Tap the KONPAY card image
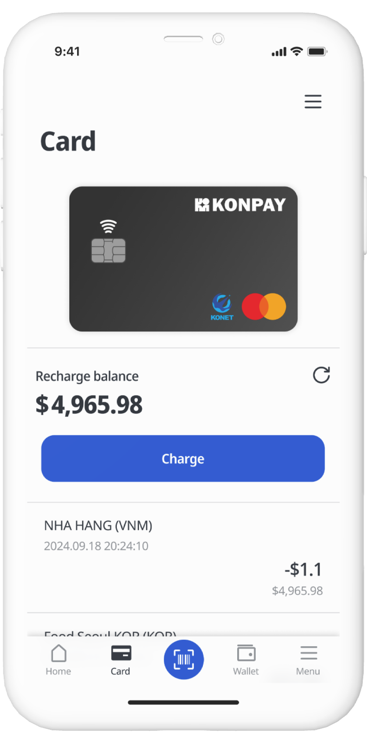The image size is (367, 743). [183, 259]
